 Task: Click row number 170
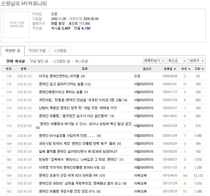point(9,126)
